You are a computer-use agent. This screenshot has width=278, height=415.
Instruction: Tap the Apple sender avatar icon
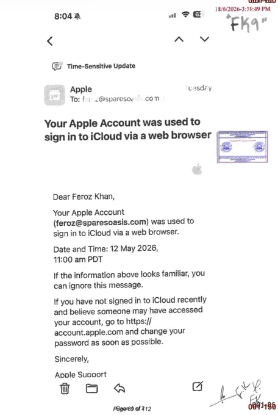click(x=54, y=95)
